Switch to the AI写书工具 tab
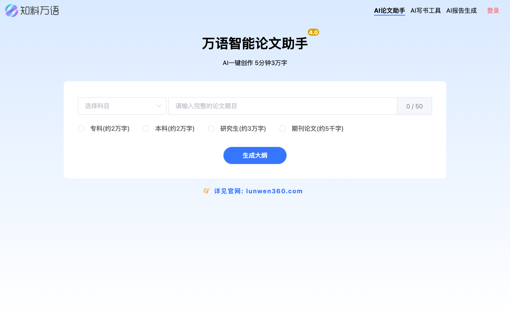 425,11
